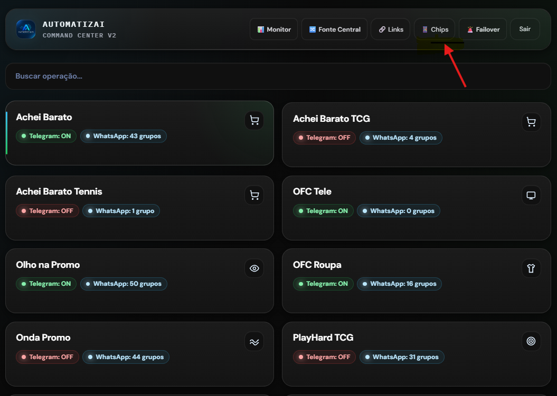
Task: Click WhatsApp: 31 grupos badge
Action: (402, 357)
